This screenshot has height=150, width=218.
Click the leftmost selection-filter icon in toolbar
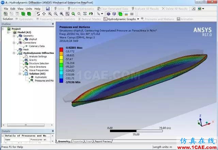click(x=6, y=14)
